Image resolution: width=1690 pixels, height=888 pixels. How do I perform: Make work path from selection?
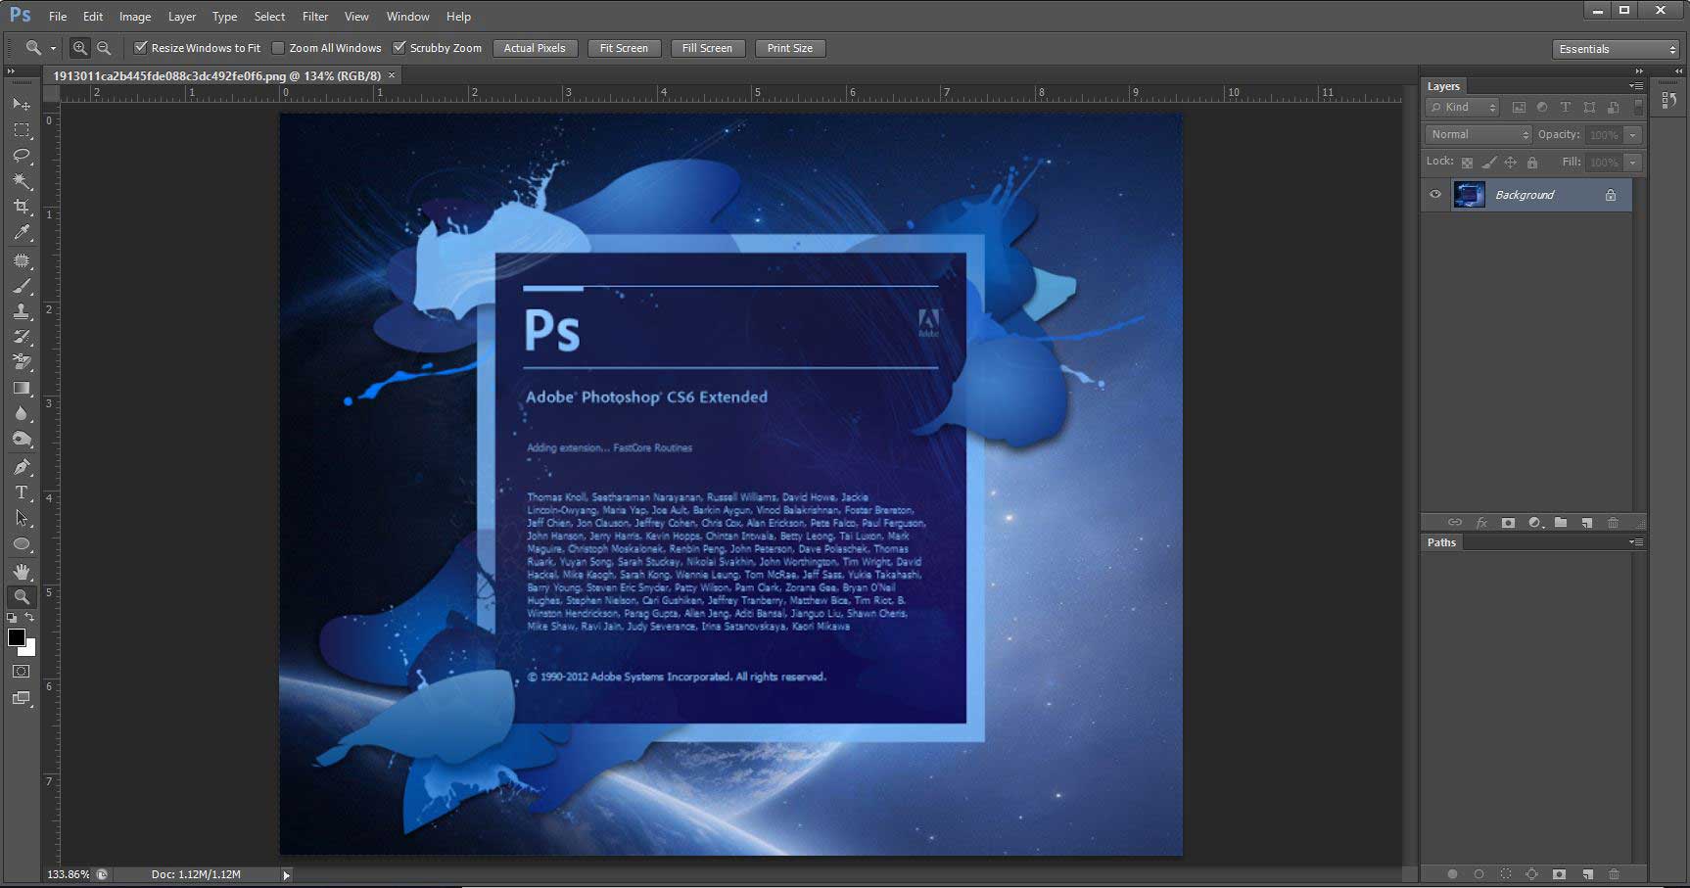(1532, 874)
